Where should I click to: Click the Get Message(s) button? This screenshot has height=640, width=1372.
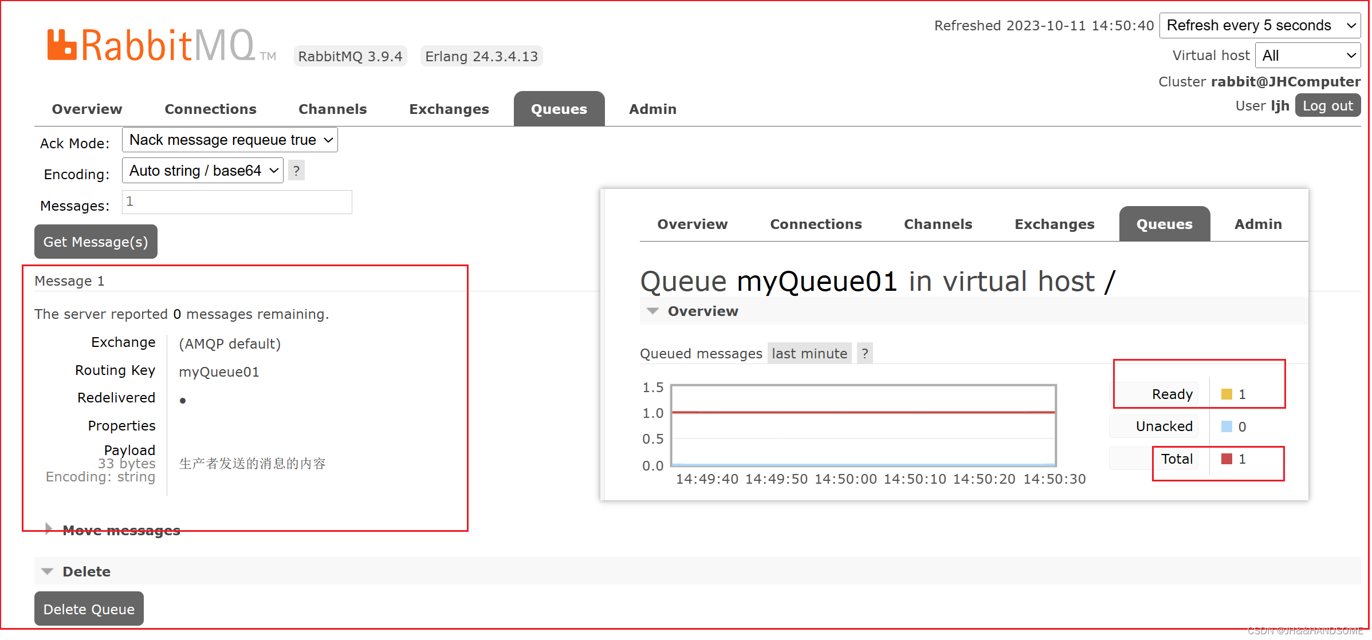[x=96, y=242]
